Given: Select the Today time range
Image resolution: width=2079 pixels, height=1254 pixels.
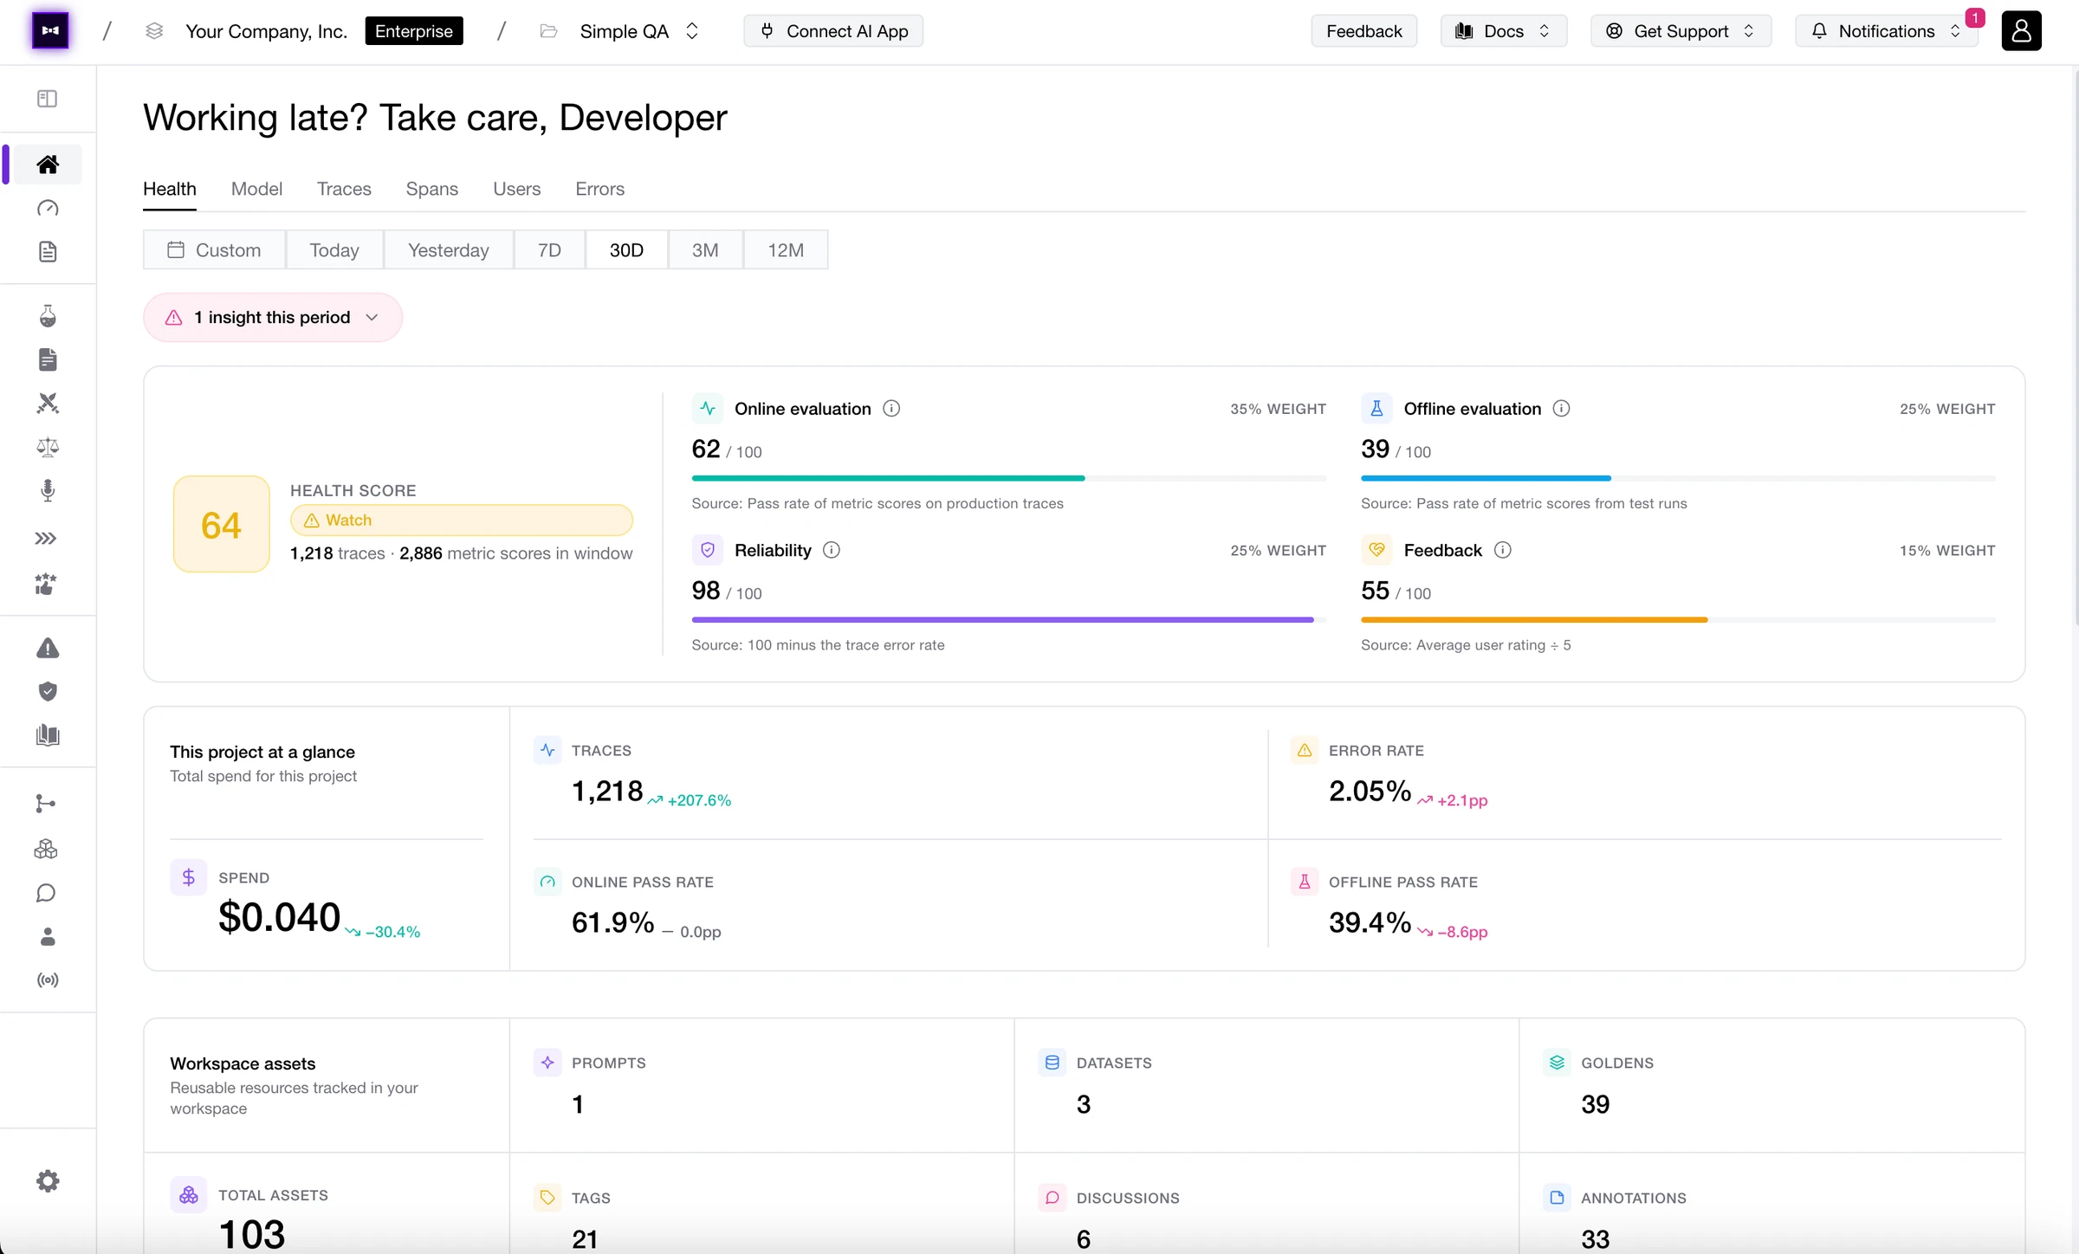Looking at the screenshot, I should pyautogui.click(x=334, y=250).
